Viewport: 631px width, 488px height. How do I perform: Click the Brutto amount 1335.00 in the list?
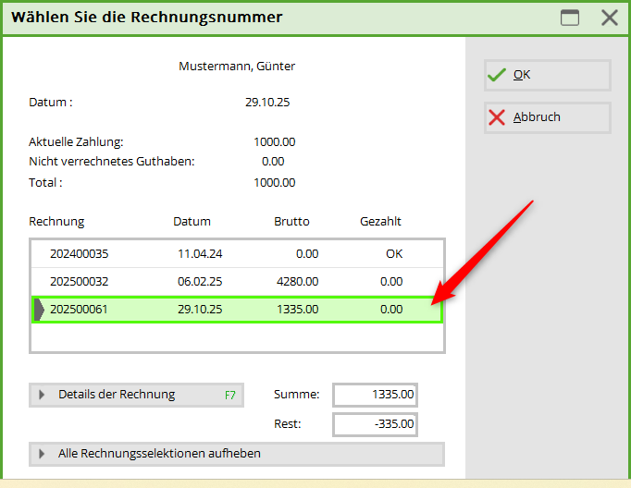pos(297,309)
